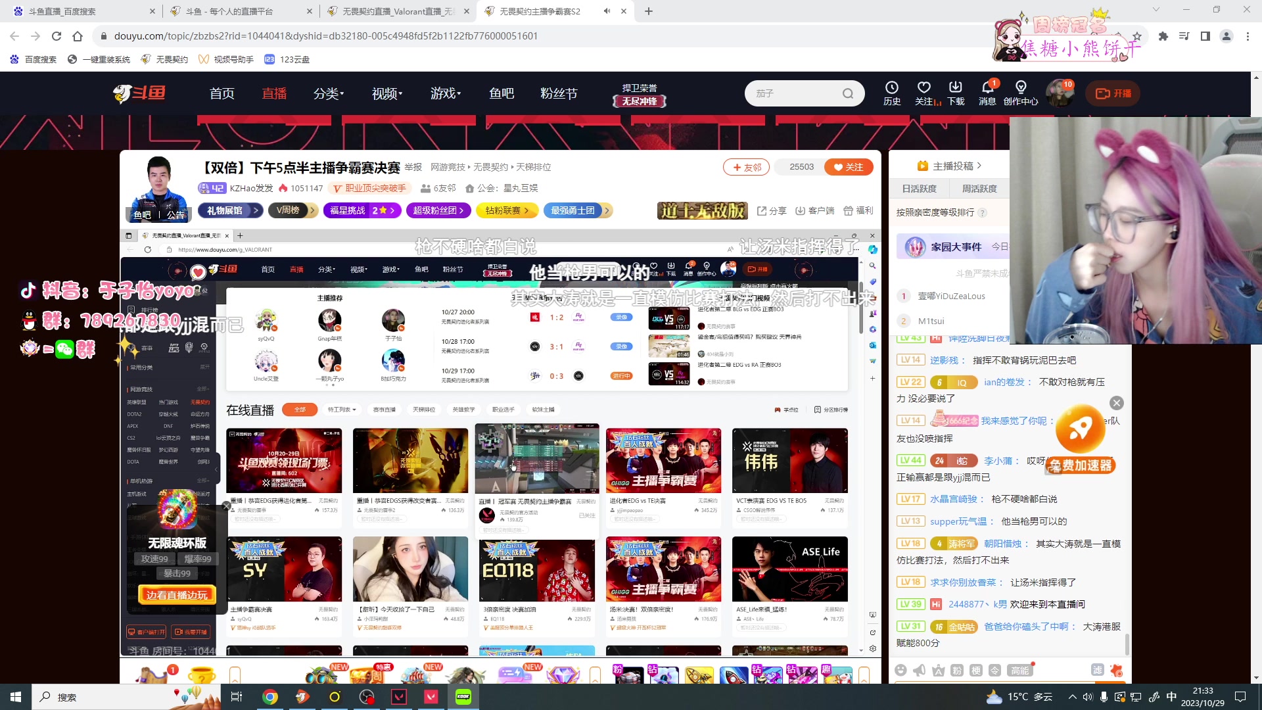Screen dimensions: 1262x710
Task: Open Chrome side panel icon
Action: 1205,36
